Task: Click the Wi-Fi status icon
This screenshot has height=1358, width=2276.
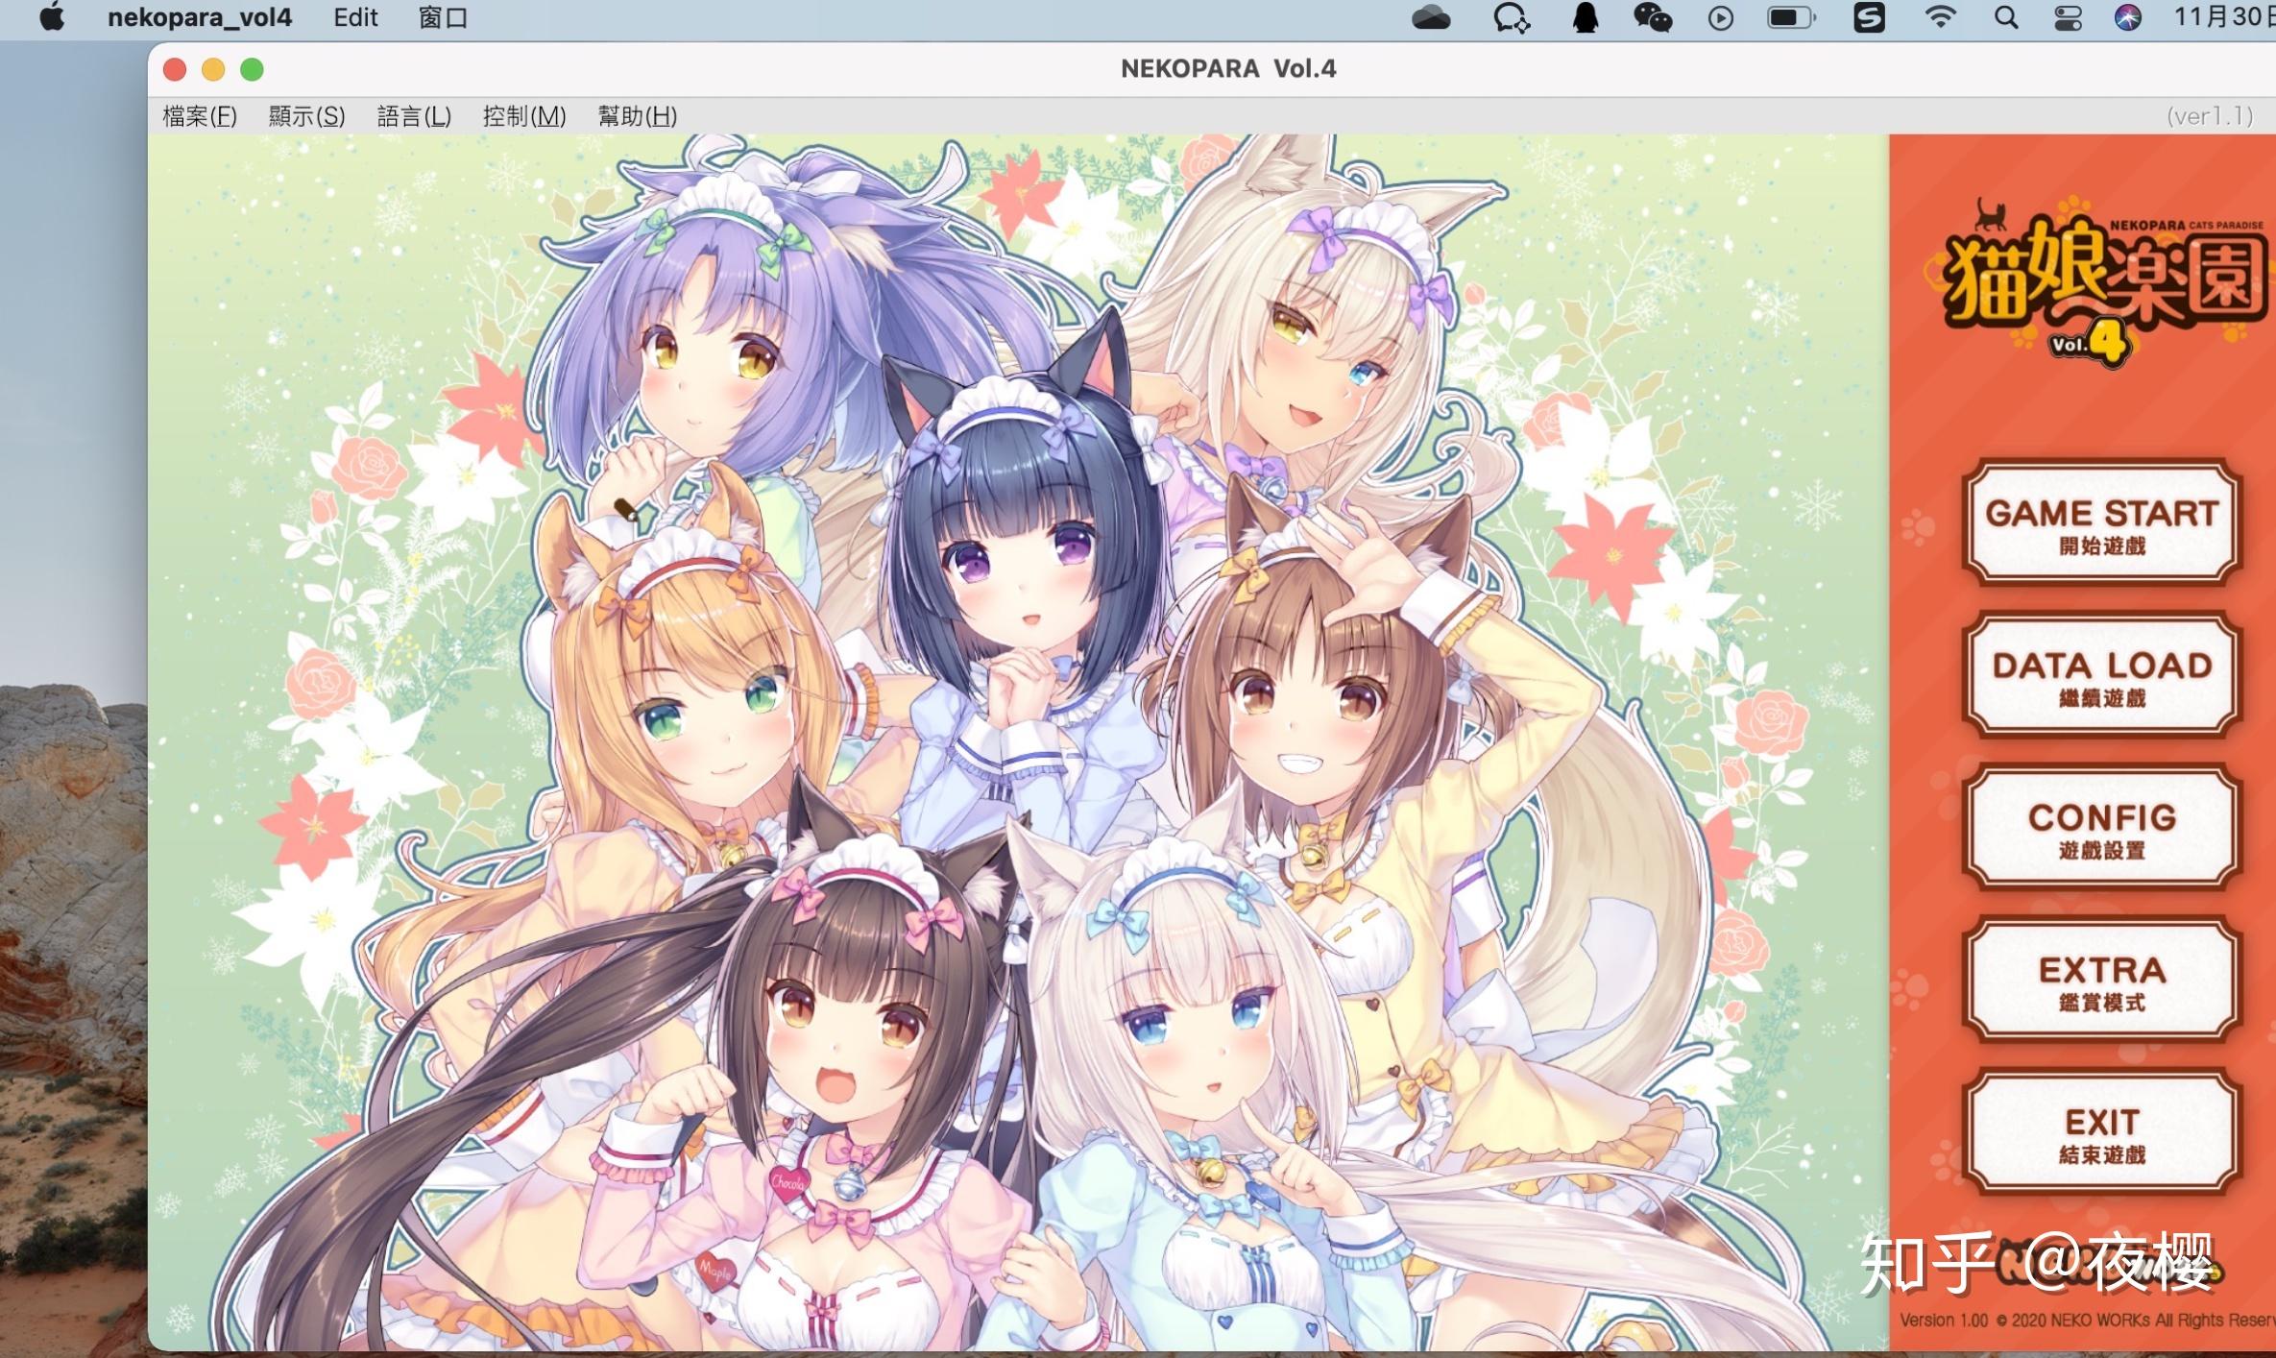Action: click(1941, 17)
